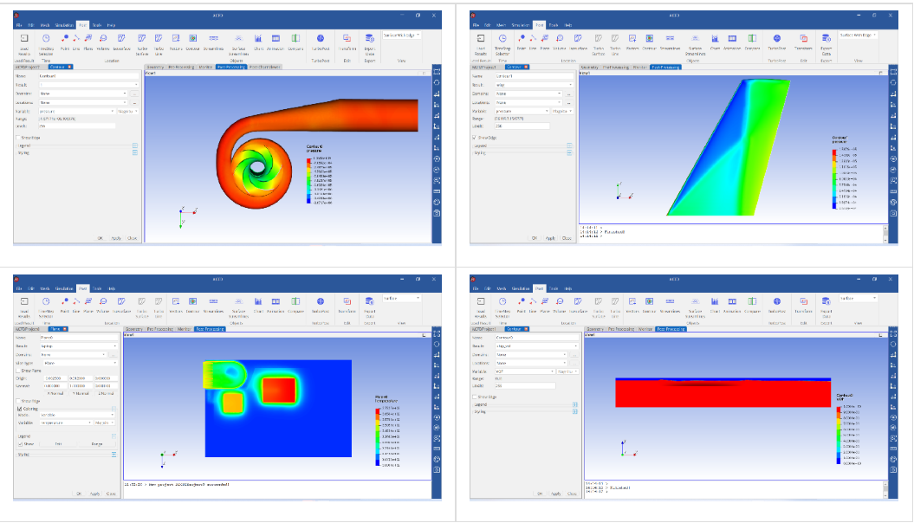Toggle legend Show checkbox in bottom-left window
Image resolution: width=914 pixels, height=523 pixels.
point(21,444)
